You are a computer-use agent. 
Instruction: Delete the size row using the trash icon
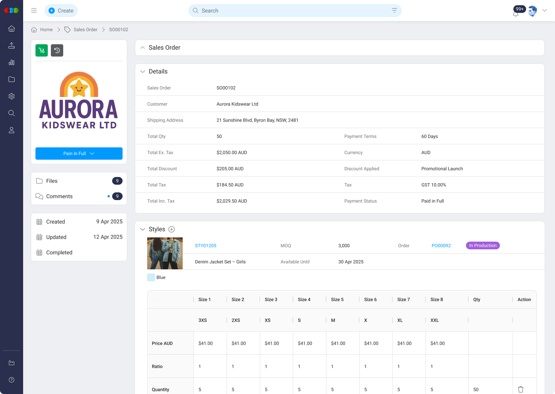[520, 389]
